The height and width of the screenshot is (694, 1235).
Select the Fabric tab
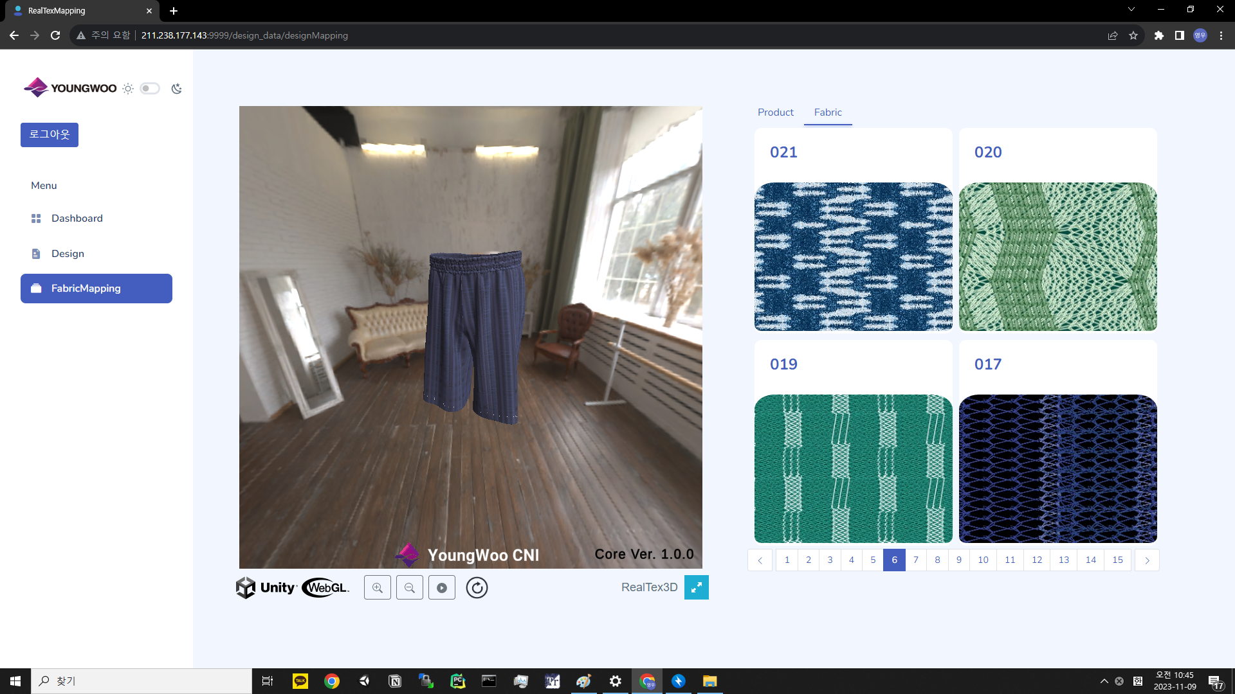point(827,112)
